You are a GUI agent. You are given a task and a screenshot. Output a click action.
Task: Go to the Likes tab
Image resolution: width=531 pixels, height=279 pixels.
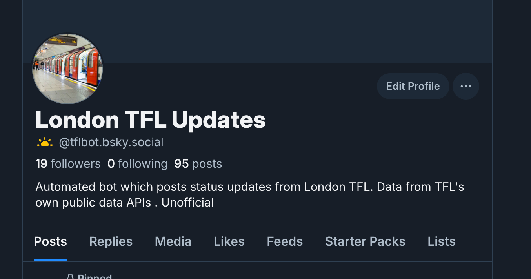(229, 241)
